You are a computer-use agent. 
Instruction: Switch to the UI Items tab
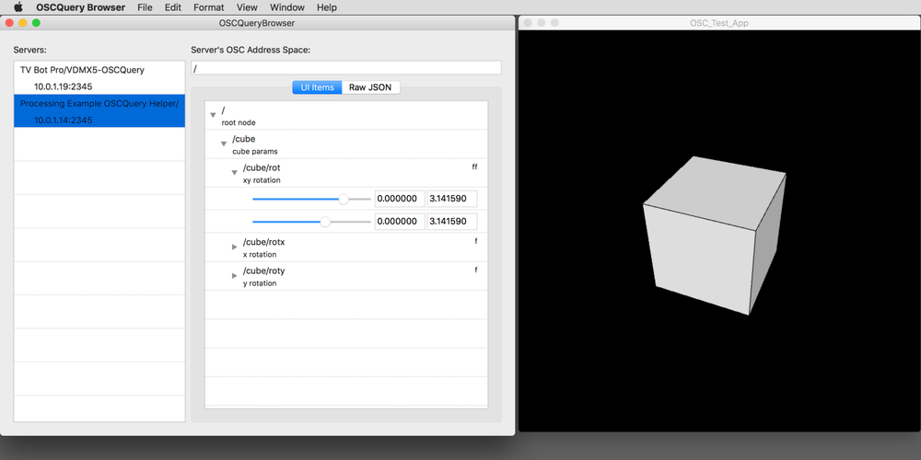tap(317, 87)
